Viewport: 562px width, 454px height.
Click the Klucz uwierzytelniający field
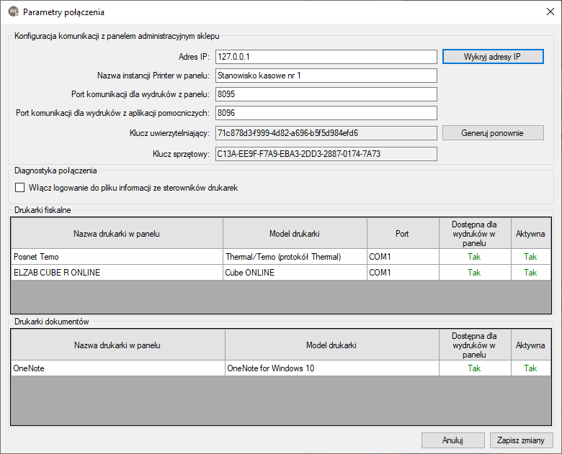click(x=326, y=132)
